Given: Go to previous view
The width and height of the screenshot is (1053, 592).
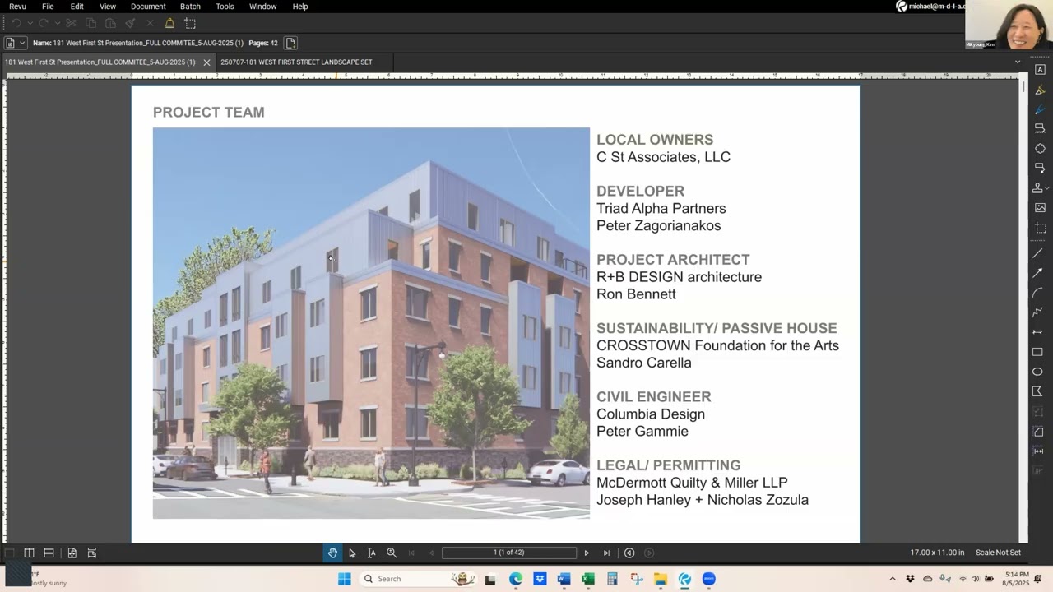Looking at the screenshot, I should pyautogui.click(x=629, y=553).
